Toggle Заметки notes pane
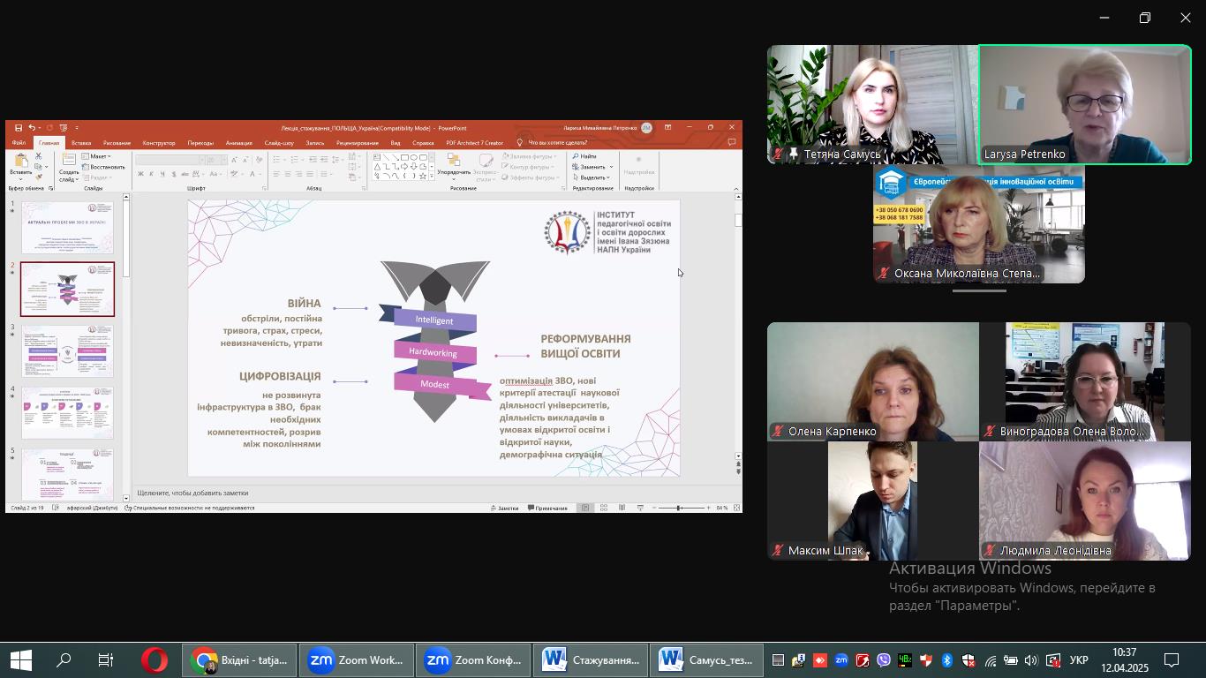The image size is (1206, 678). coord(504,508)
